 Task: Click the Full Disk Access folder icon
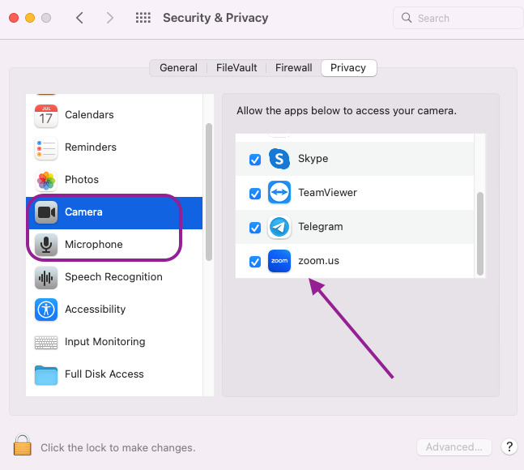(46, 375)
